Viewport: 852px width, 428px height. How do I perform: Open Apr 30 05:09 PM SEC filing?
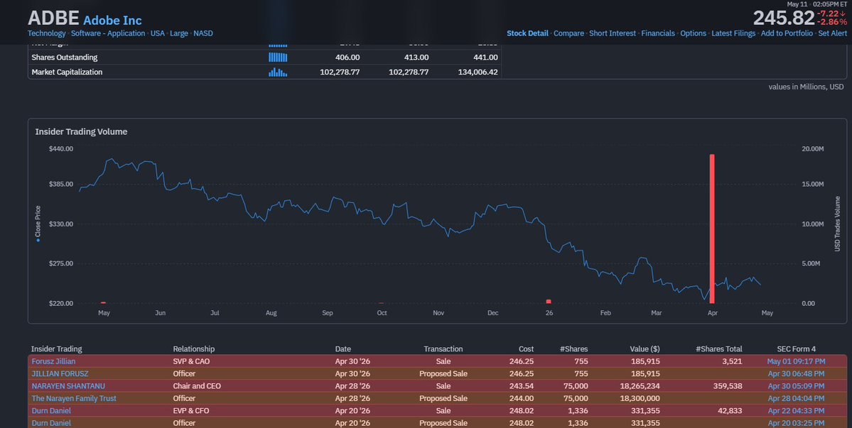pyautogui.click(x=796, y=386)
